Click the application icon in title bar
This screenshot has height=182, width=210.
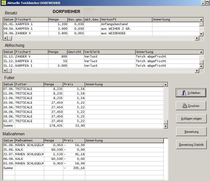(x=4, y=3)
